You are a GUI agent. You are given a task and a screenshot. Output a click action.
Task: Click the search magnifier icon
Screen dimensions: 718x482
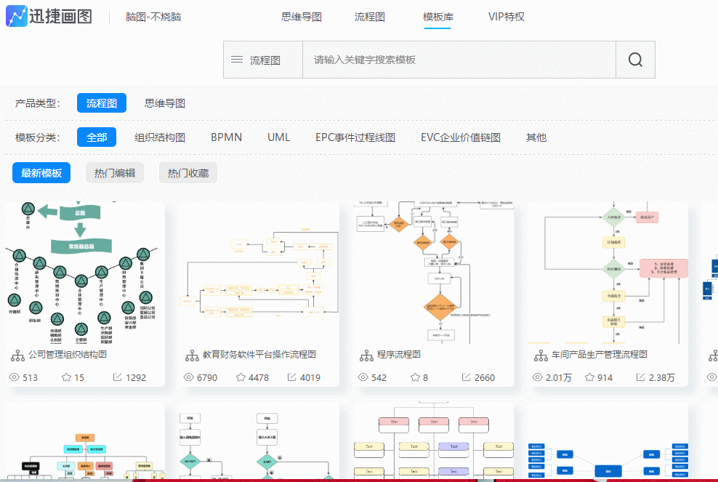pos(635,60)
